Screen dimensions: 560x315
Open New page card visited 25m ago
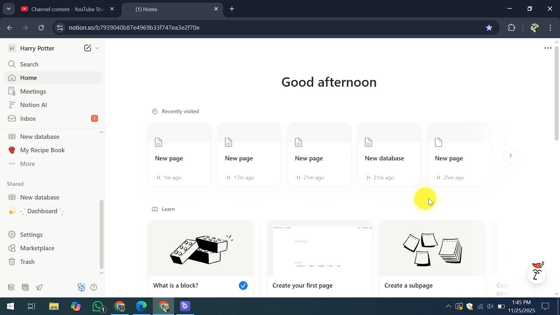click(x=459, y=154)
